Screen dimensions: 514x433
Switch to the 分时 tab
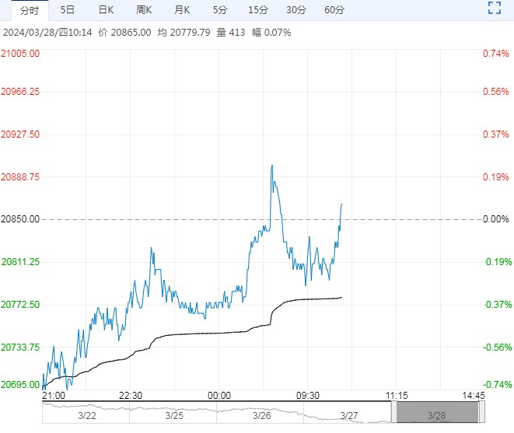(x=28, y=10)
